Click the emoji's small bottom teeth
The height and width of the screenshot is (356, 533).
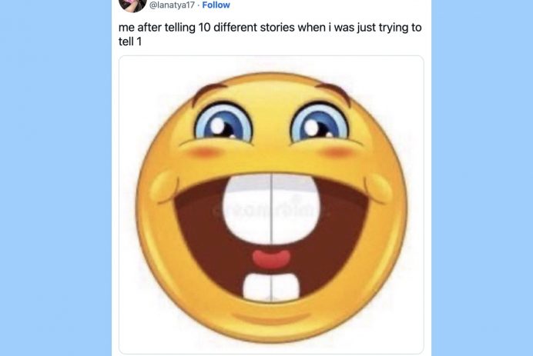click(271, 286)
